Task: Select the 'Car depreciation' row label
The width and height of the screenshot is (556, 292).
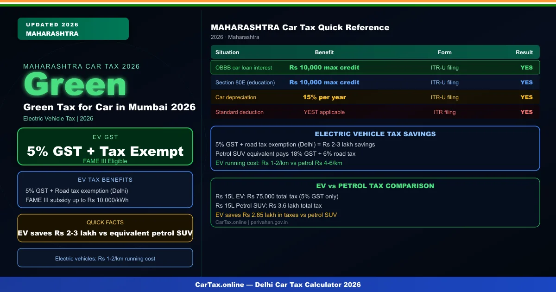Action: (236, 97)
